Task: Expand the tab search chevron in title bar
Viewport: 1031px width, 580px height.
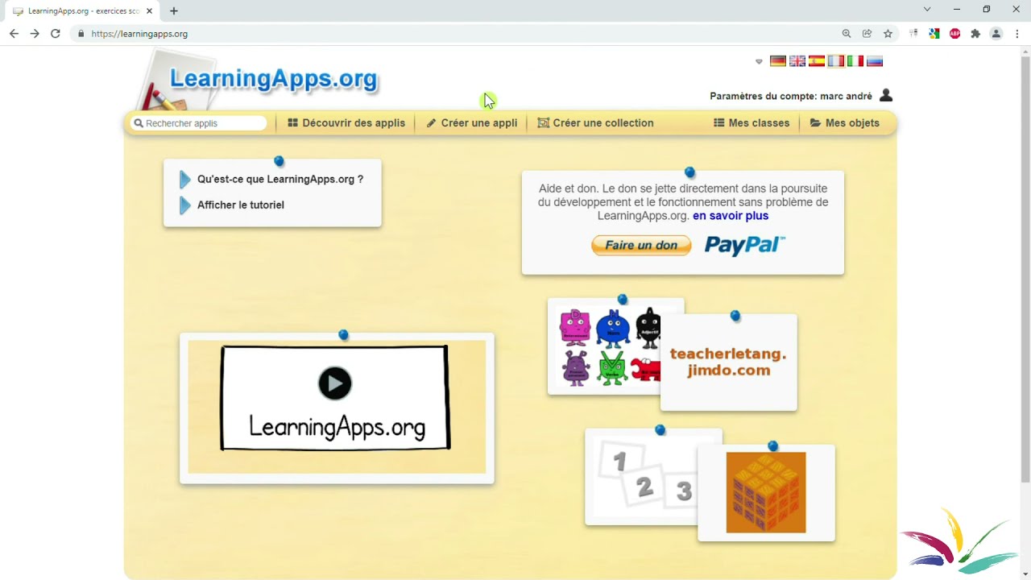Action: [927, 10]
